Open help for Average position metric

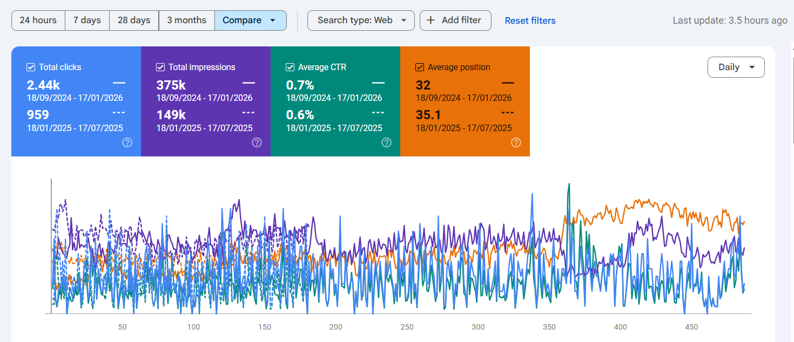(516, 142)
